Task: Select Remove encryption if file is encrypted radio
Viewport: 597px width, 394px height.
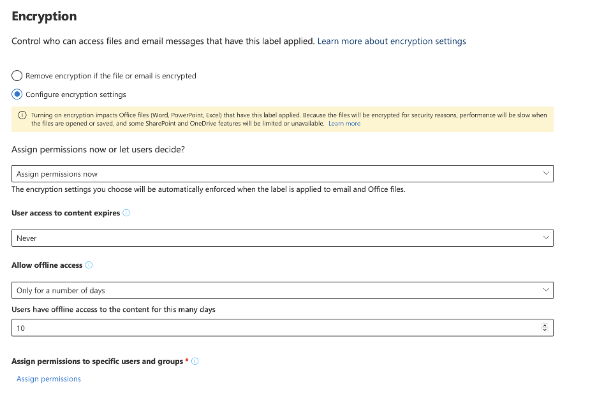Action: pos(17,76)
